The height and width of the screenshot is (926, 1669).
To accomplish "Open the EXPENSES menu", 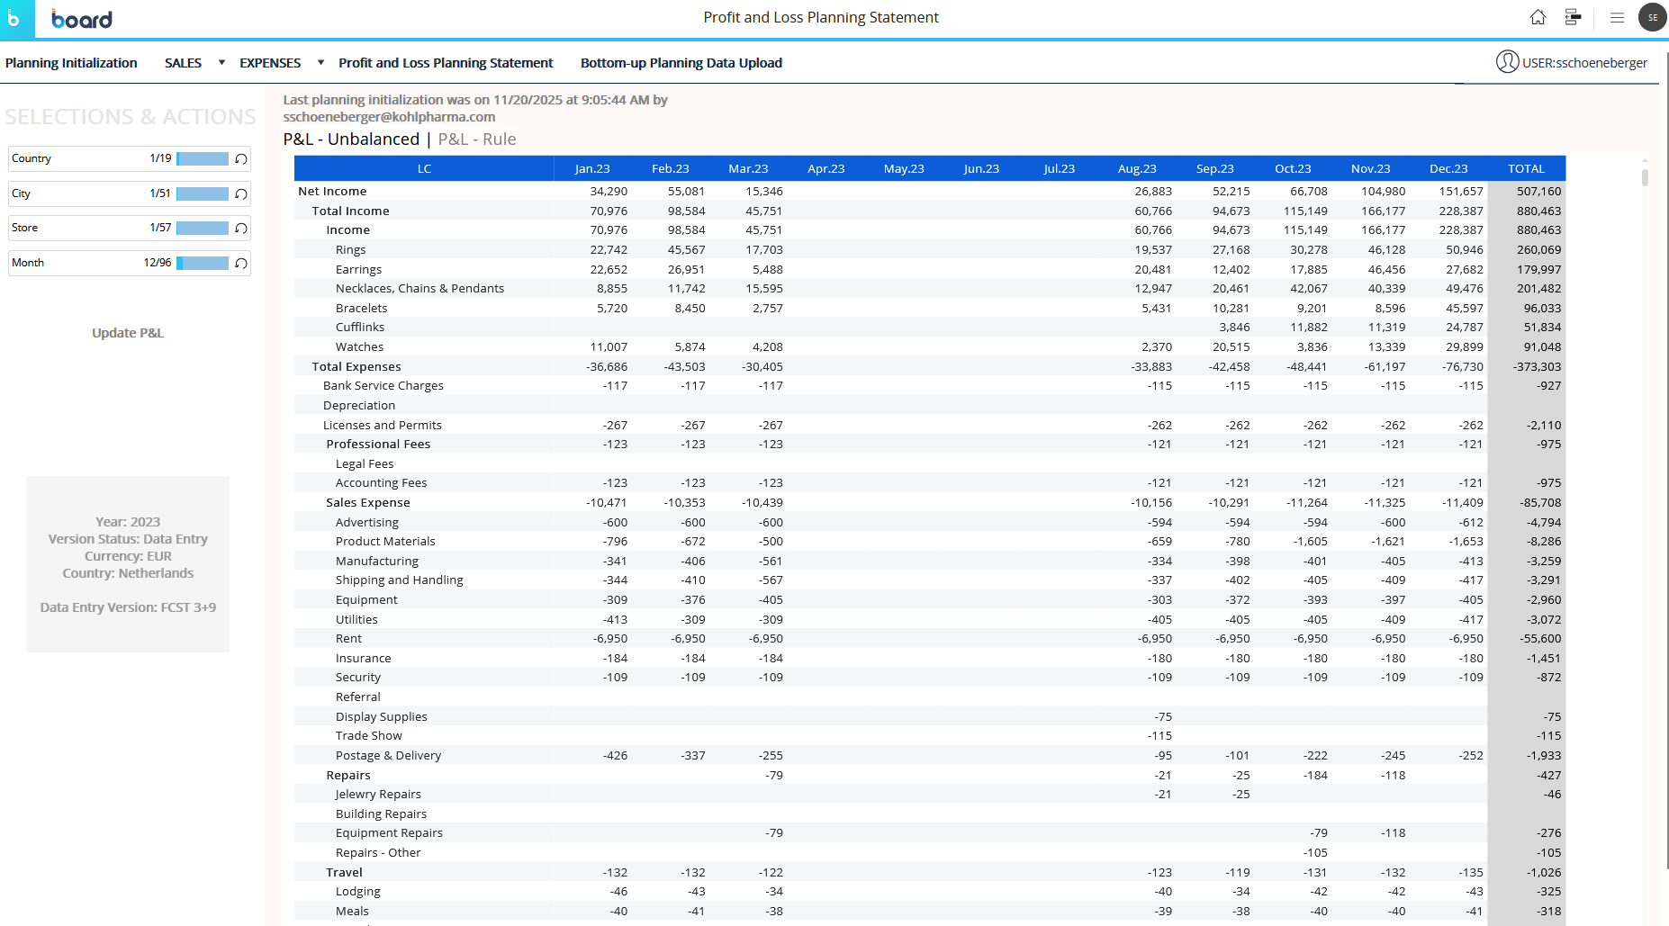I will [x=270, y=63].
